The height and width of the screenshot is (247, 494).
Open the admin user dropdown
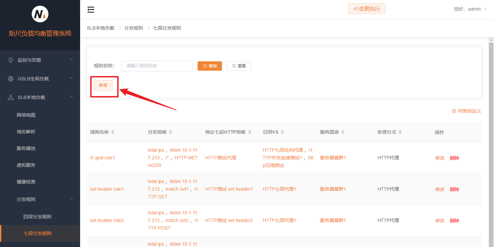470,9
